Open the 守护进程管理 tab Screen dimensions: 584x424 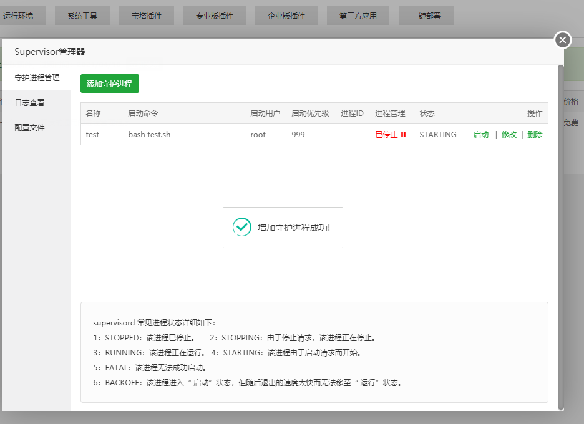point(37,78)
